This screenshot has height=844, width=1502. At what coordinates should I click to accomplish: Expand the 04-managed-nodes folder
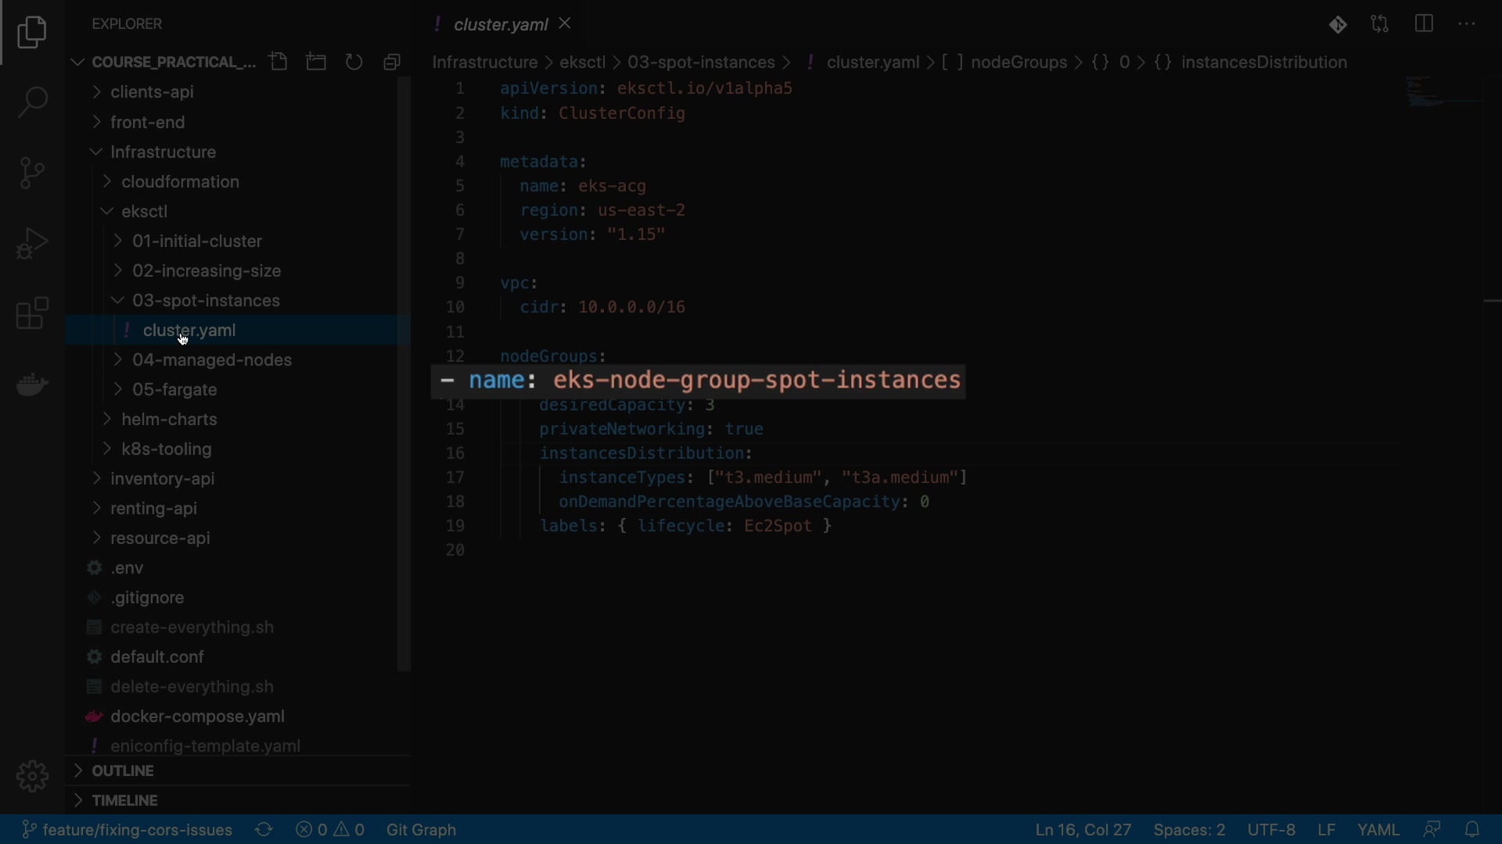pos(211,360)
